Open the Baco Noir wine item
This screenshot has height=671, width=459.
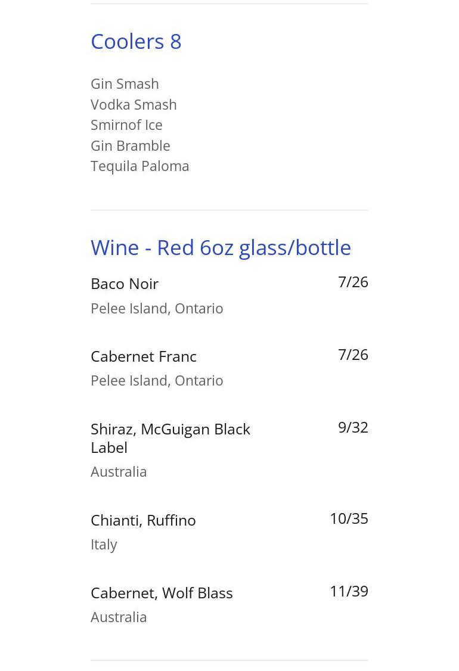coord(125,284)
